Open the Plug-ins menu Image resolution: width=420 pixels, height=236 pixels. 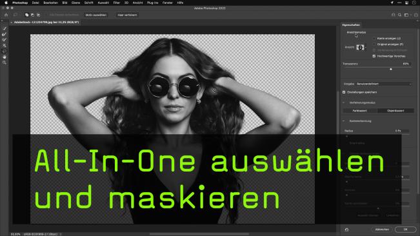point(153,3)
